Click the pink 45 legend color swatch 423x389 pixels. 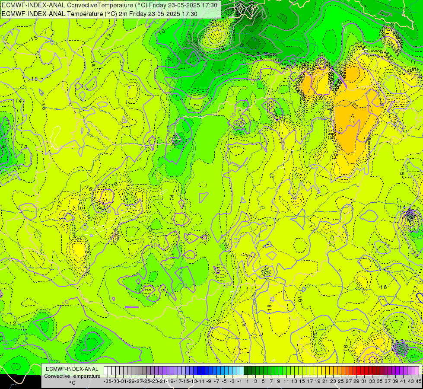pyautogui.click(x=417, y=371)
